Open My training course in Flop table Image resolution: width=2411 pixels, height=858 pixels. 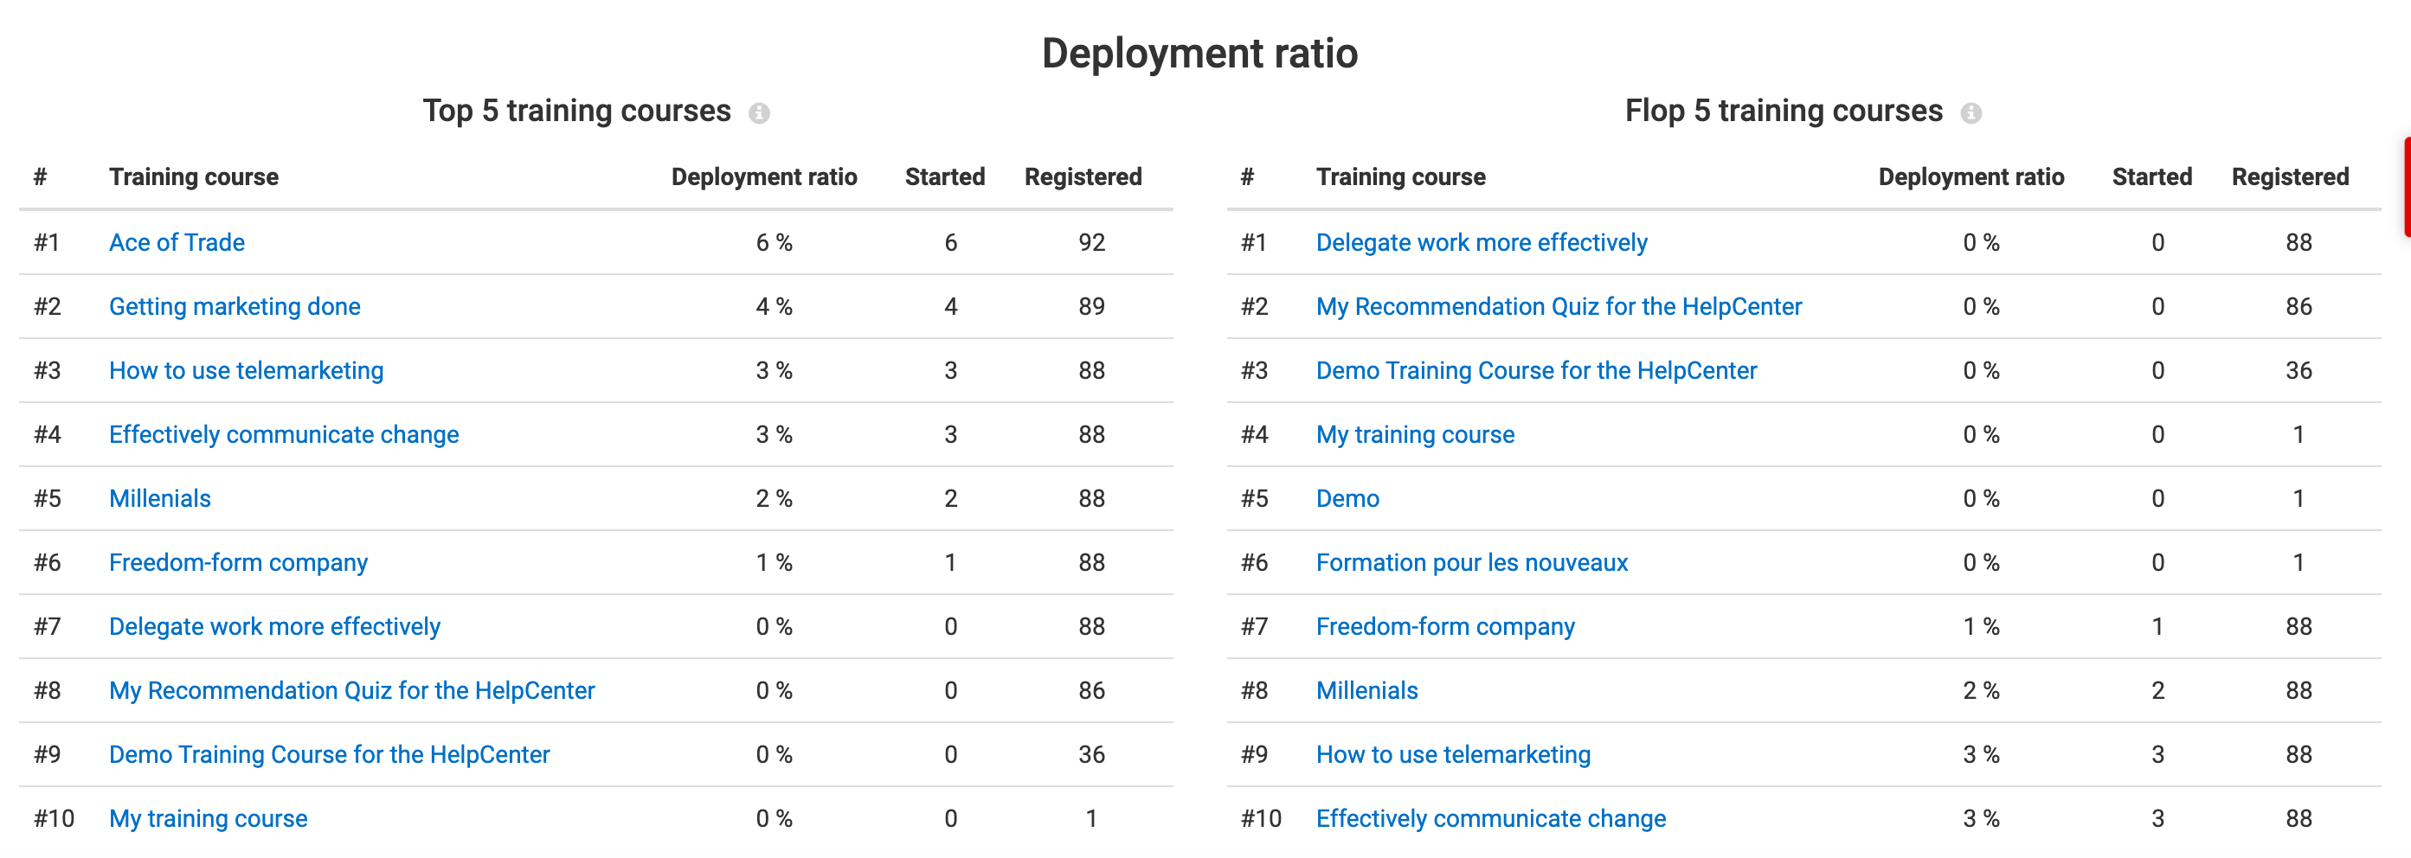1415,434
